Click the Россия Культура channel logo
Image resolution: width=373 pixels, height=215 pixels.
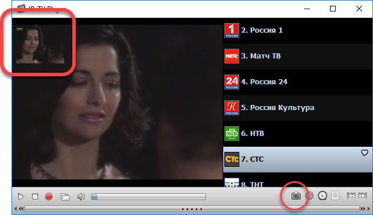232,108
